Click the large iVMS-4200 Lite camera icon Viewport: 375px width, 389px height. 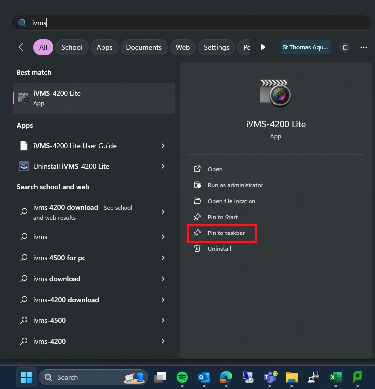point(275,93)
